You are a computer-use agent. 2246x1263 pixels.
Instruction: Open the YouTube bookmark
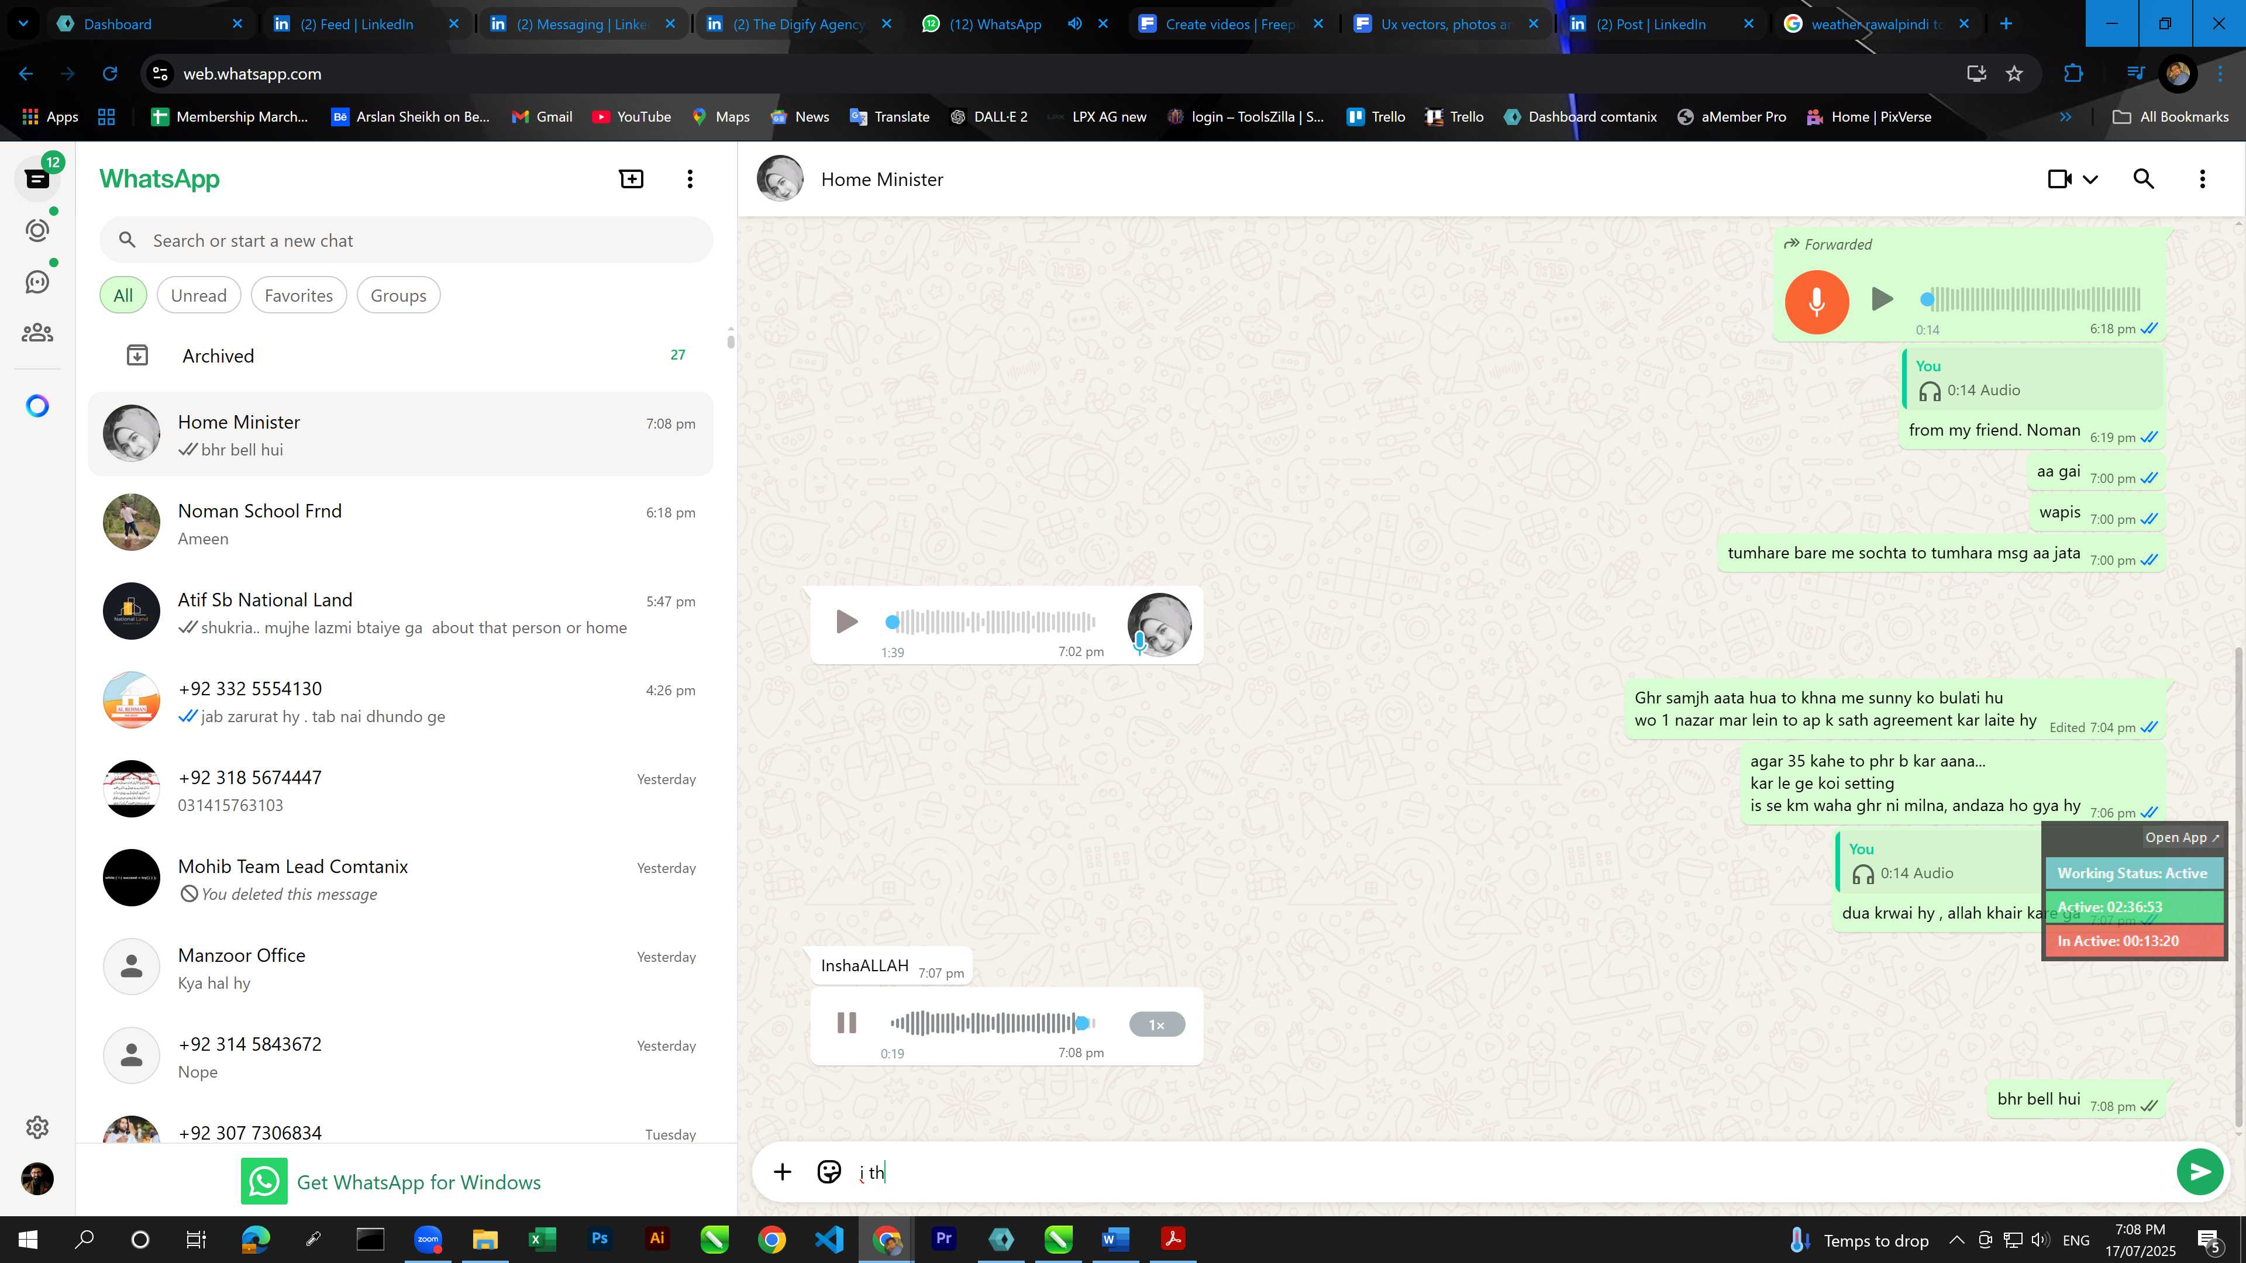point(631,117)
